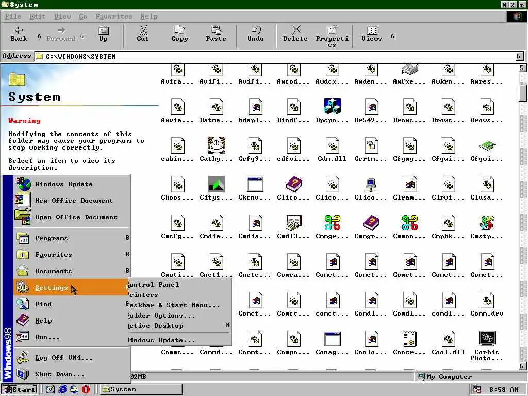528x396 pixels.
Task: Click the Views toolbar button
Action: (372, 34)
